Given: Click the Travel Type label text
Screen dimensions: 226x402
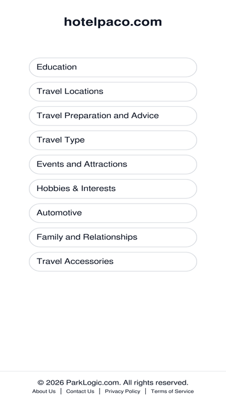Looking at the screenshot, I should 61,140.
